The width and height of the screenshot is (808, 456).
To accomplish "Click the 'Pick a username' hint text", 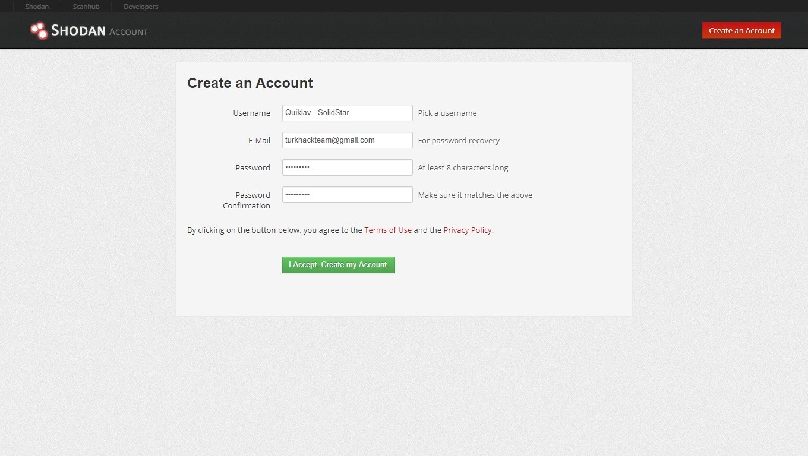I will coord(447,113).
